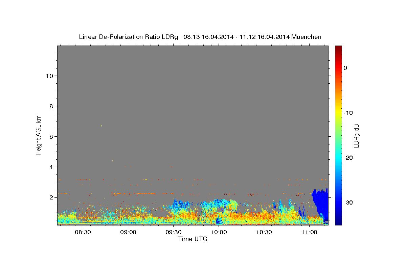This screenshot has height=270, width=406.
Task: Click the colorbar value -30
Action: click(348, 202)
